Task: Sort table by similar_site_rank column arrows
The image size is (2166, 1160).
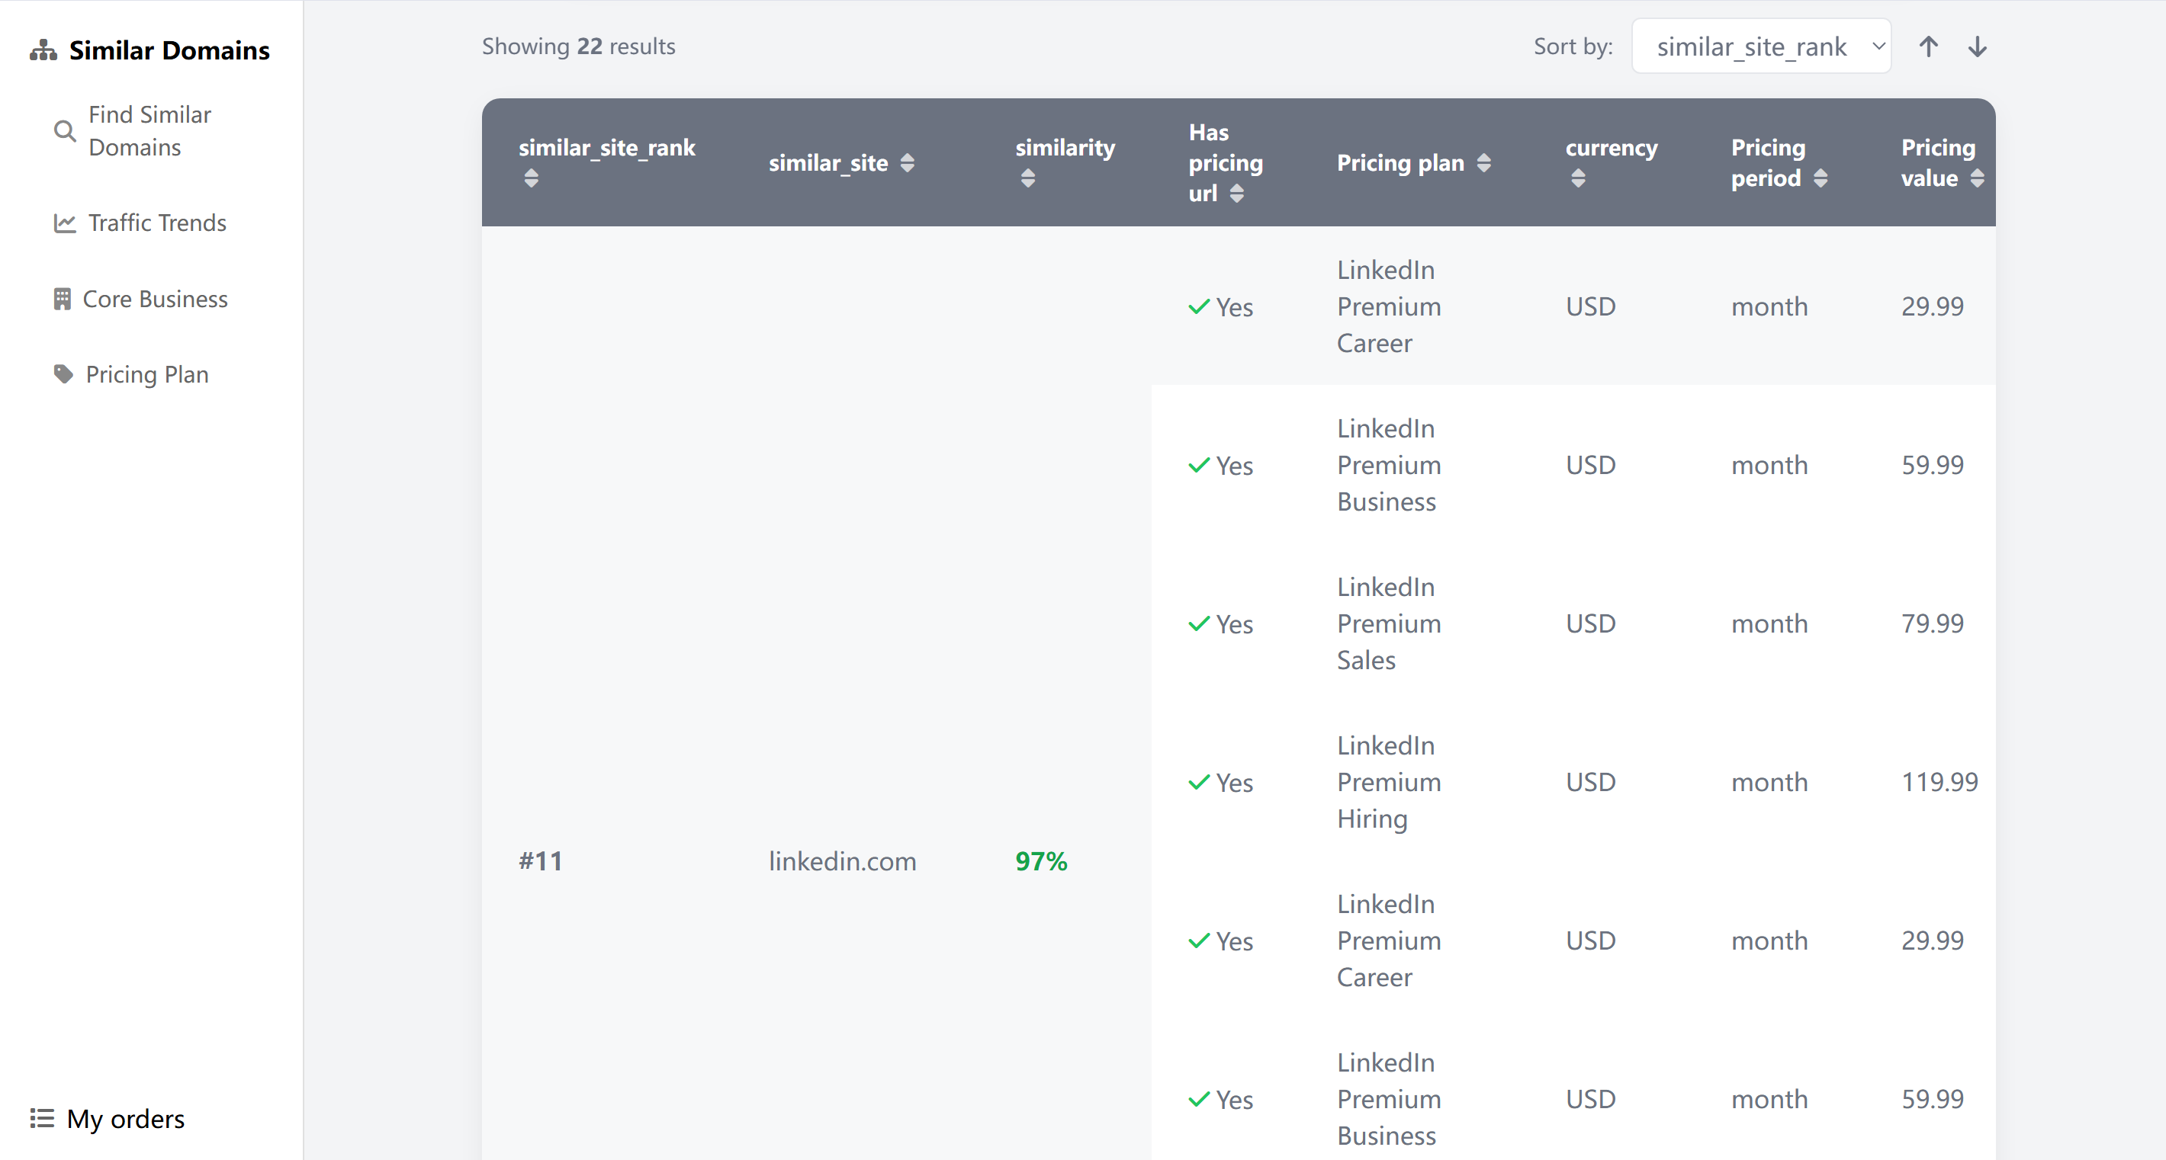Action: pyautogui.click(x=531, y=178)
